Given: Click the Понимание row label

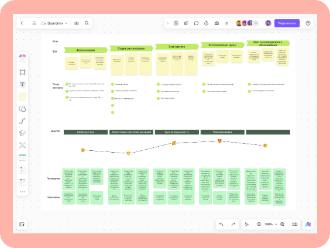Looking at the screenshot, I should (x=53, y=178).
